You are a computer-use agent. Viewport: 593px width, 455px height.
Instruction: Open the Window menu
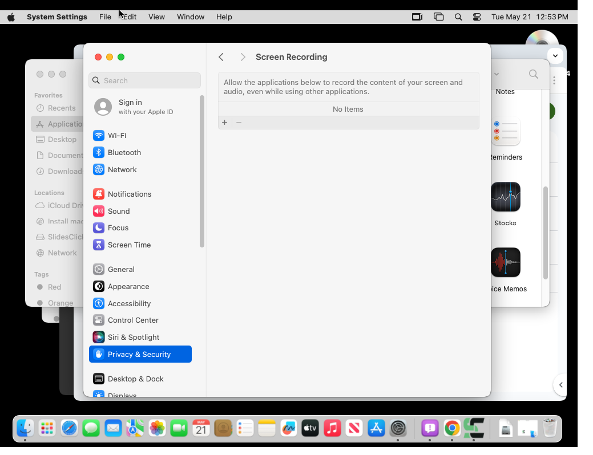click(x=191, y=17)
